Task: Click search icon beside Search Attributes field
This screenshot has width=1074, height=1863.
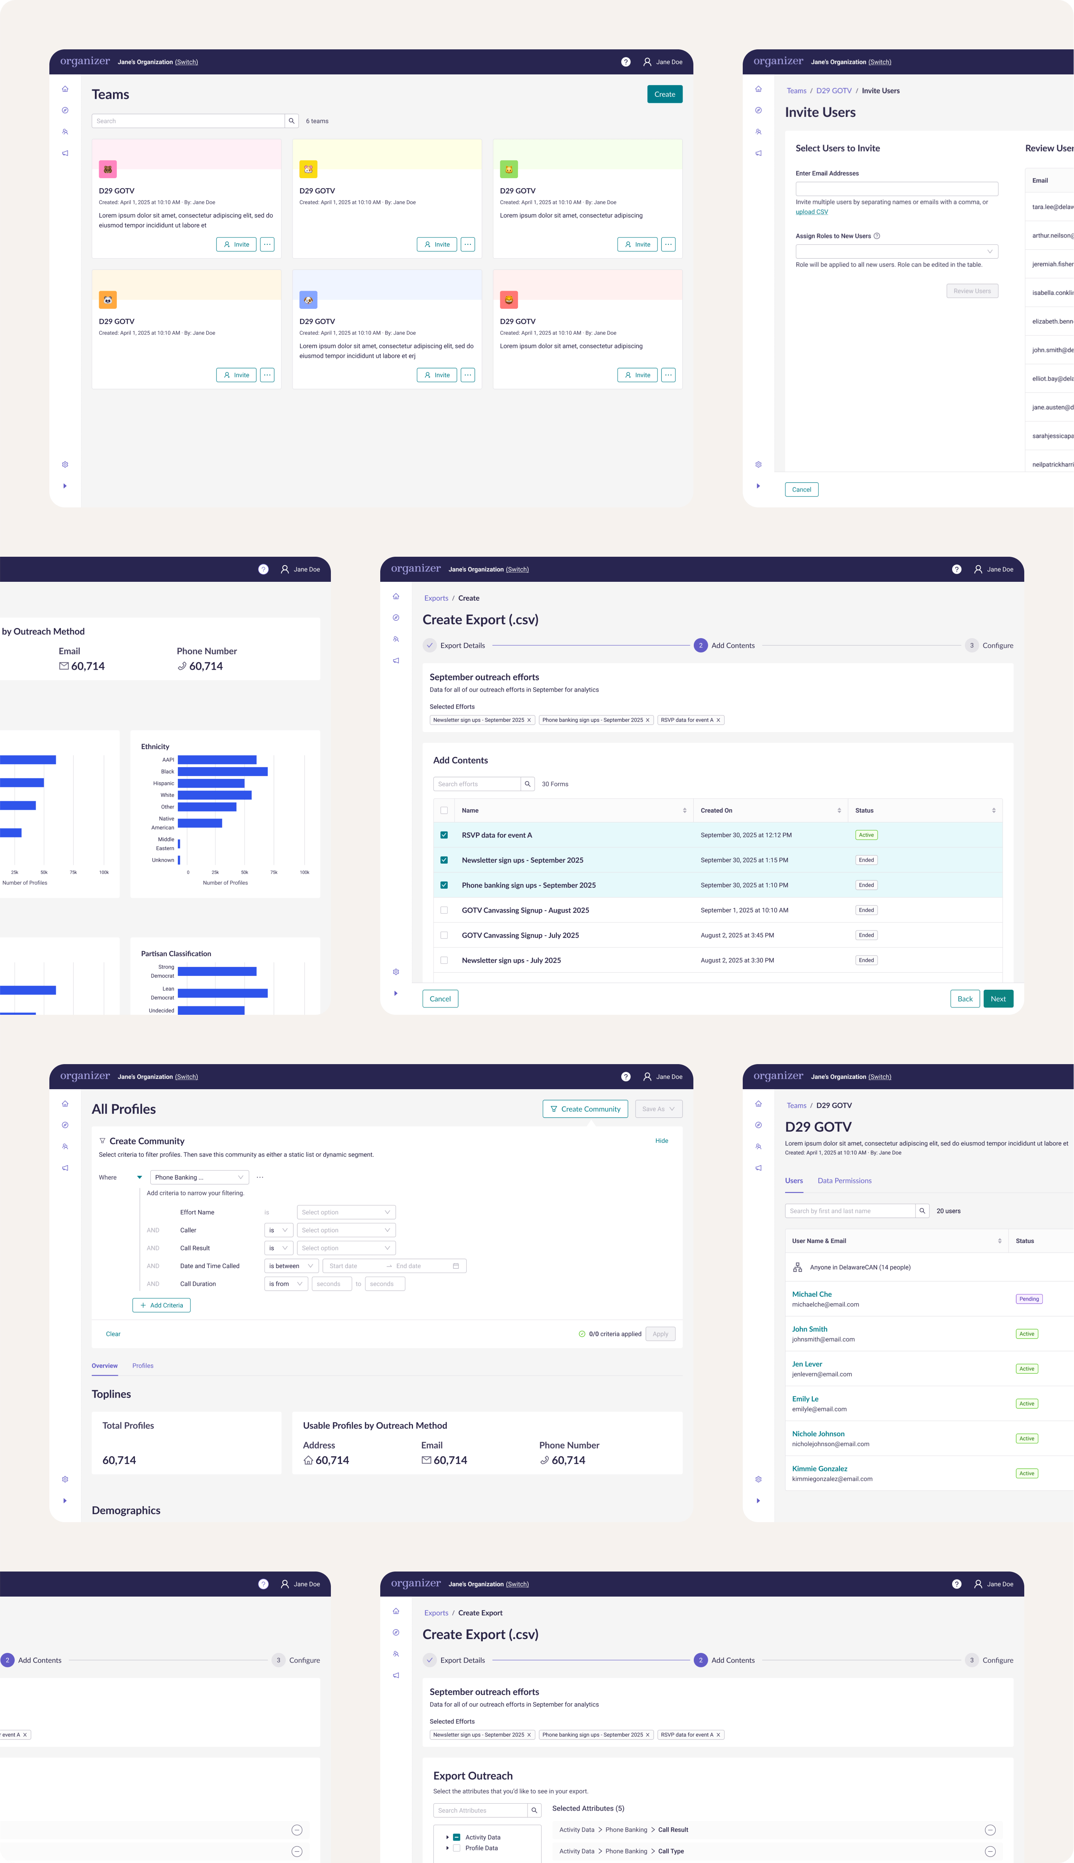Action: [534, 1810]
